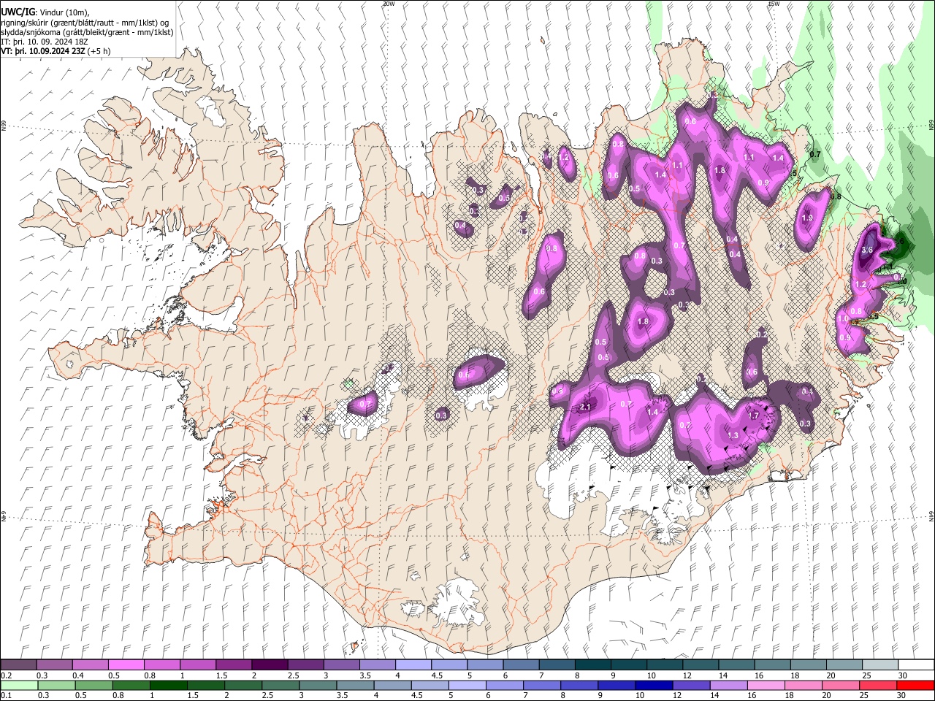Select the 7 medium blue swatch on rain scale
935x701 pixels.
tap(542, 685)
